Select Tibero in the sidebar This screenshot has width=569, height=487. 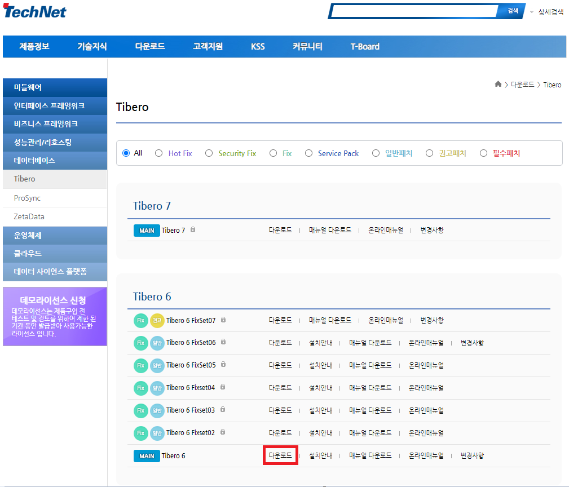pos(55,179)
